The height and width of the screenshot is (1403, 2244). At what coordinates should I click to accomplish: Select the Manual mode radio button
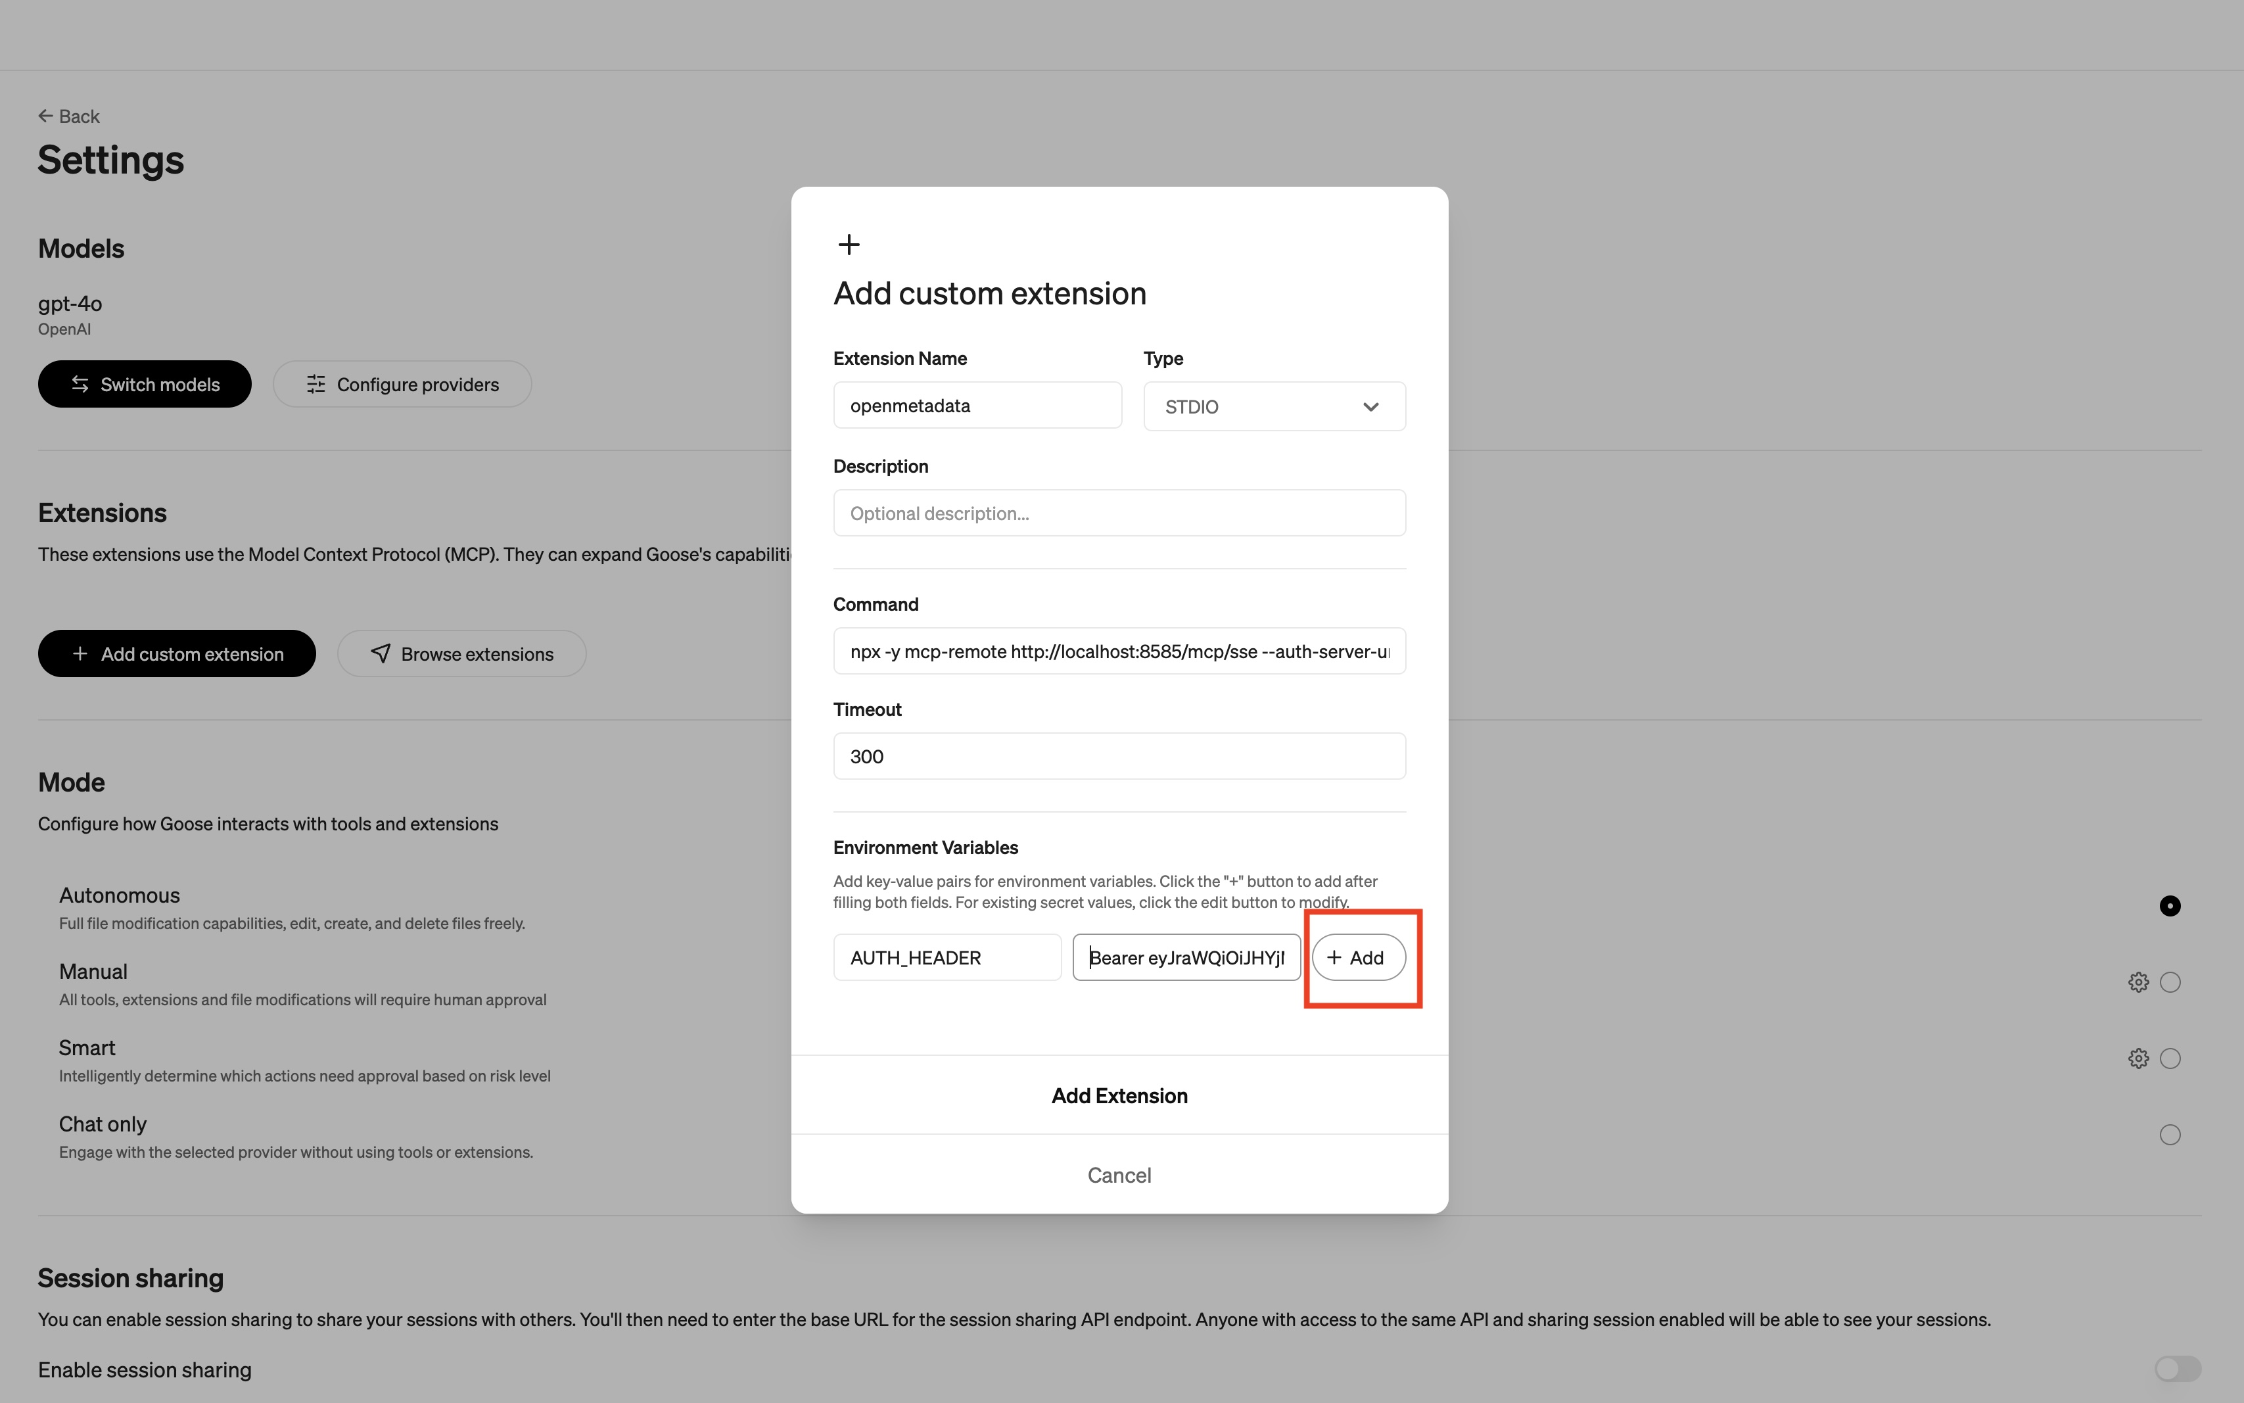point(2170,981)
